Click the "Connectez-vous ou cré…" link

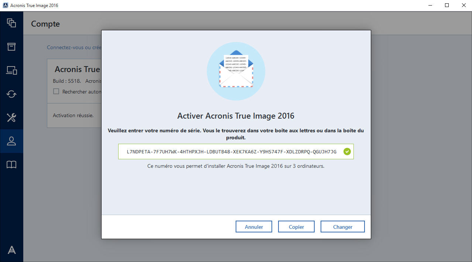point(74,48)
